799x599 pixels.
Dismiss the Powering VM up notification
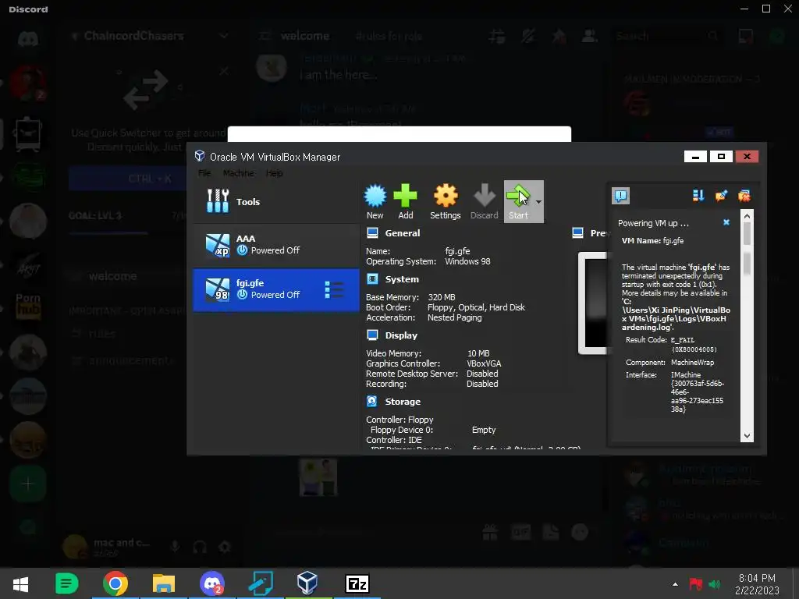click(x=726, y=222)
